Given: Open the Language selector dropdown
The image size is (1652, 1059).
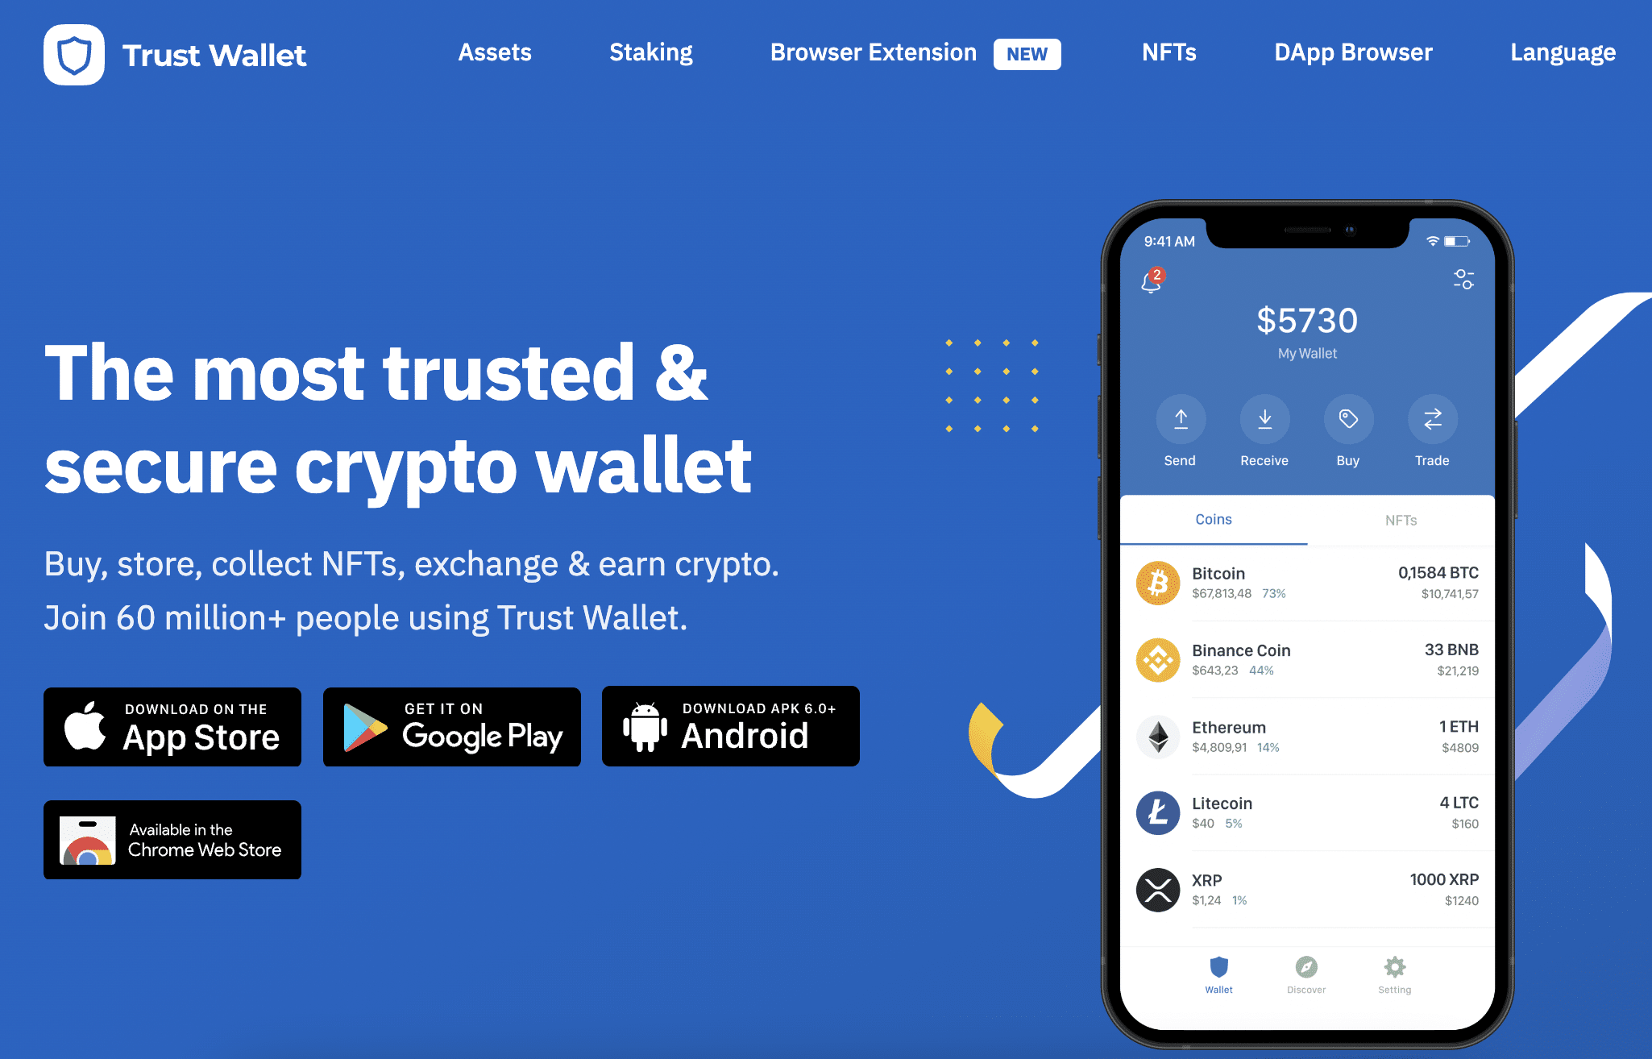Looking at the screenshot, I should tap(1562, 53).
